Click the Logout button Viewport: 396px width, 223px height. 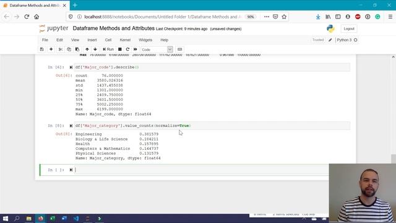point(349,29)
